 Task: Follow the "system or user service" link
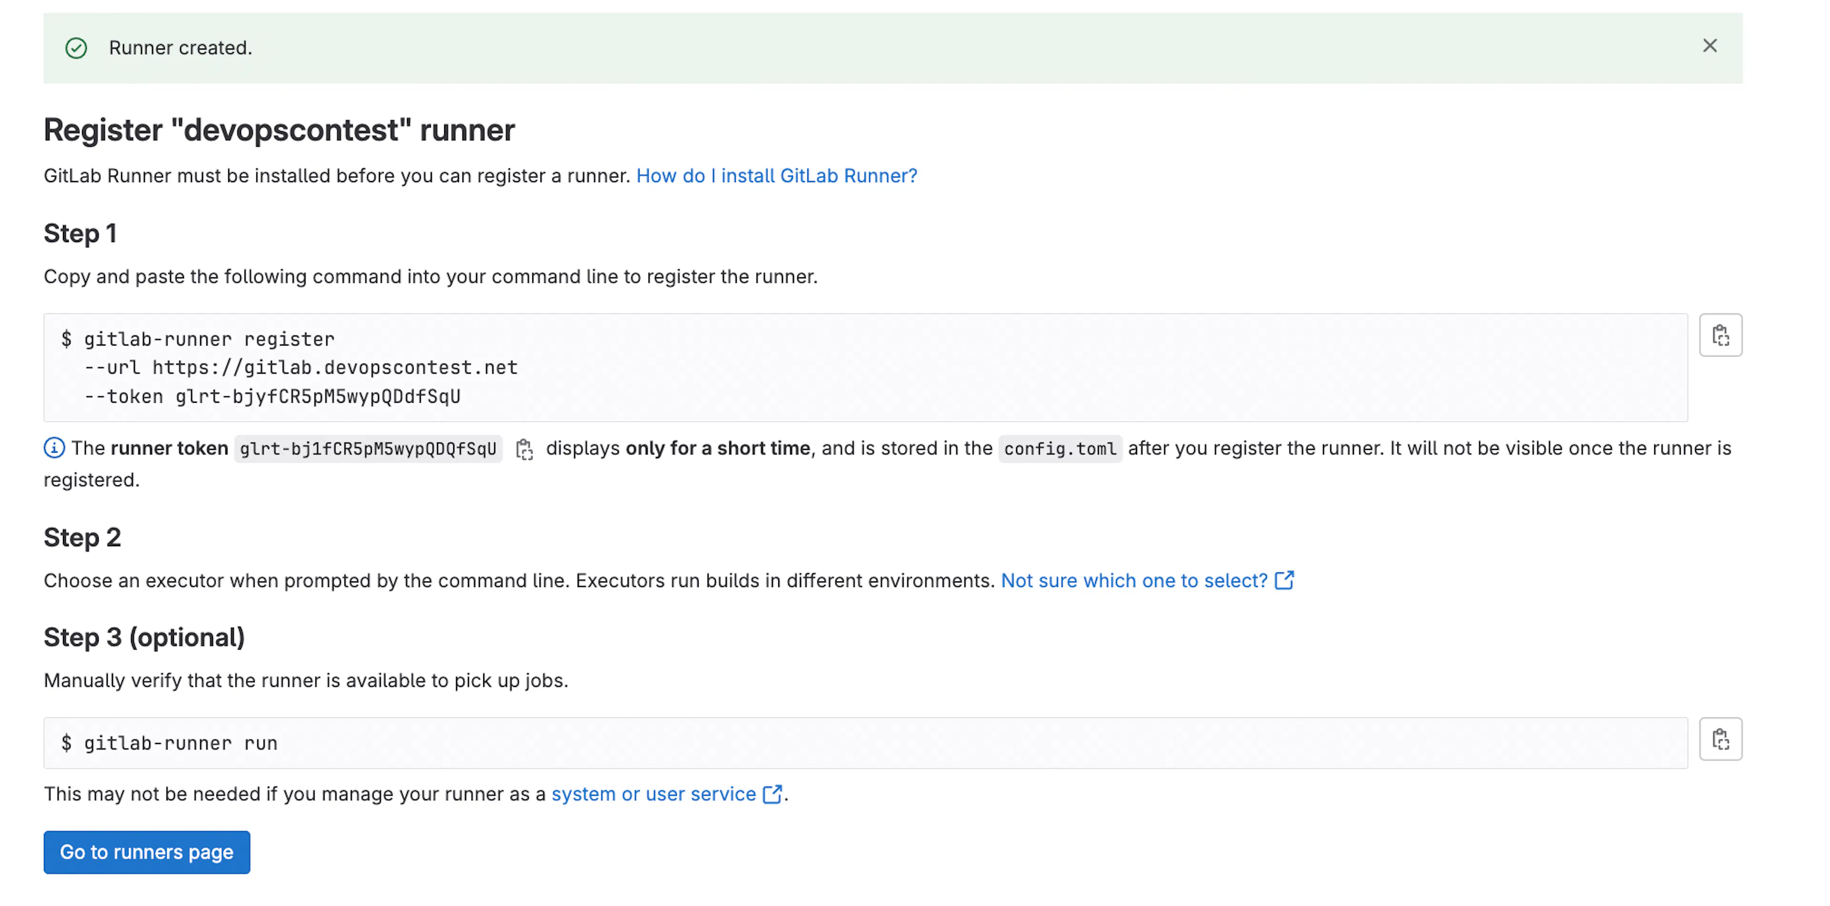coord(653,794)
